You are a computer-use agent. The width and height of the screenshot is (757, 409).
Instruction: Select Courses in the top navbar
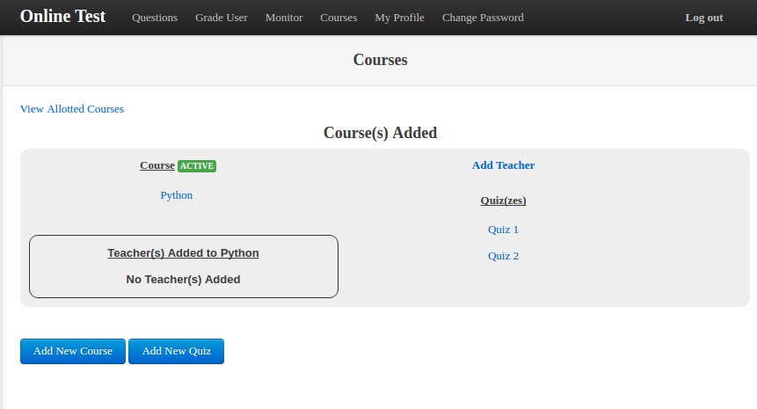tap(338, 18)
